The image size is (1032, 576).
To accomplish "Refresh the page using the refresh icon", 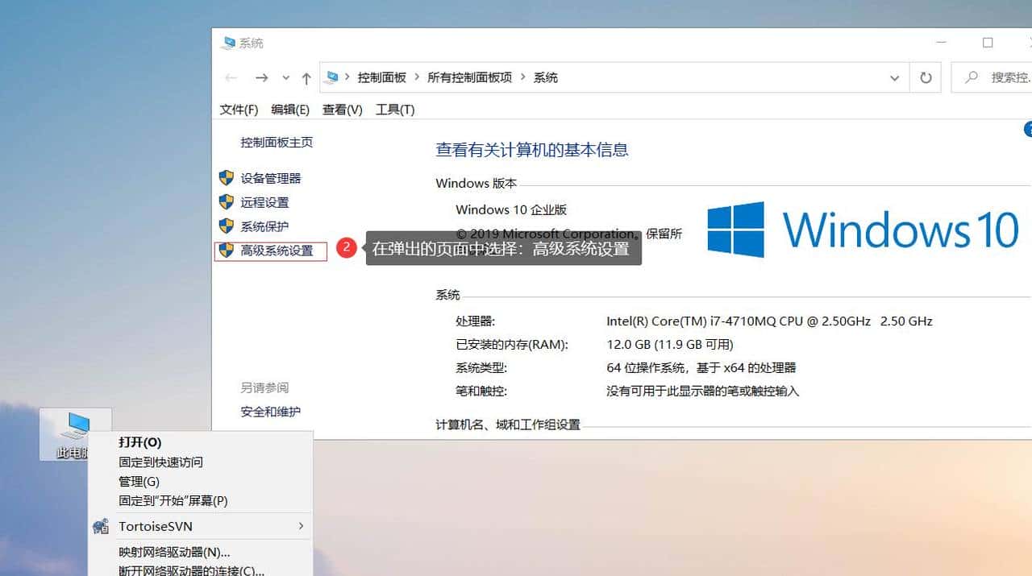I will click(x=926, y=77).
